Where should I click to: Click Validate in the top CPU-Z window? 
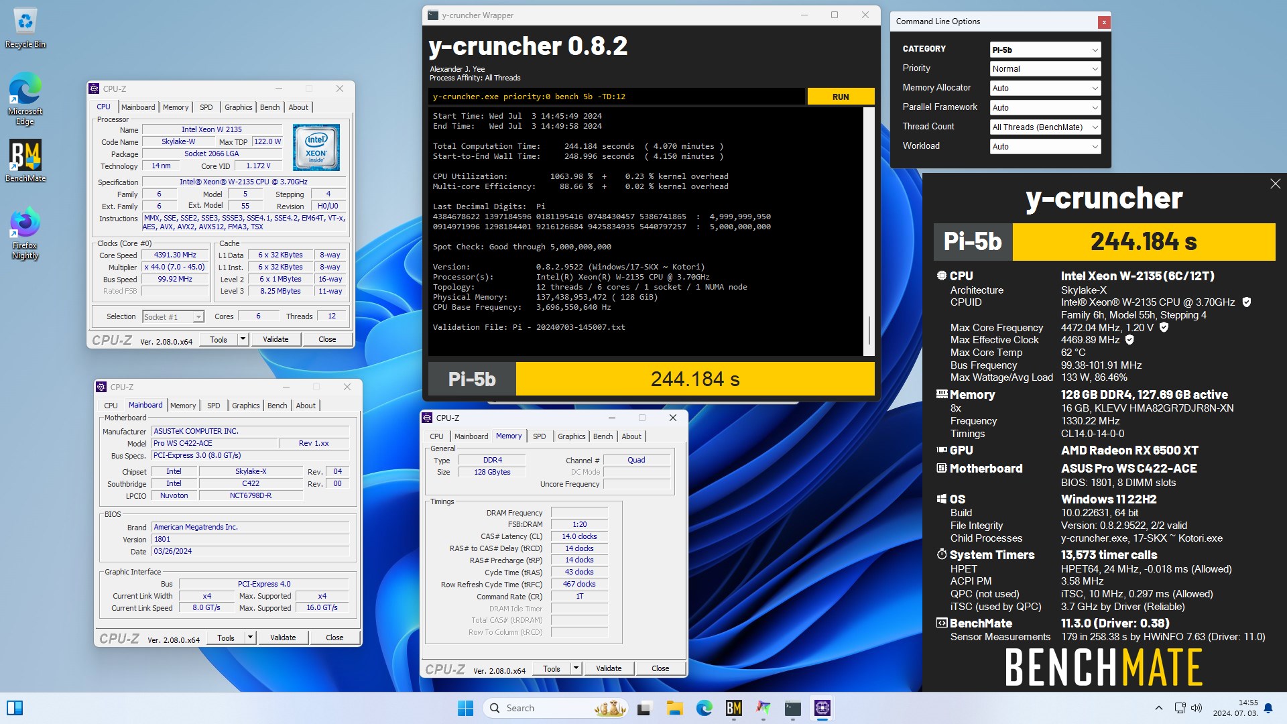[275, 339]
